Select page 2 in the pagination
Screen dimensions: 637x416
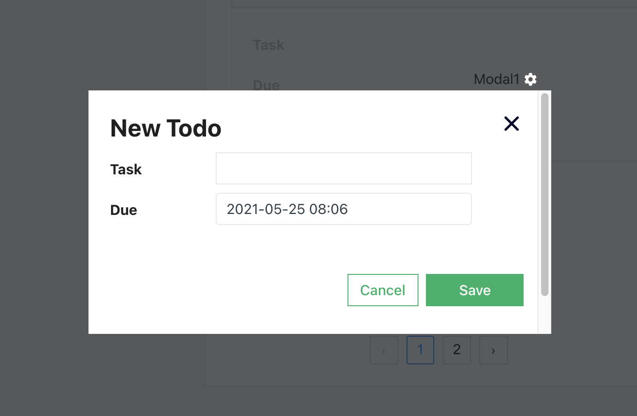point(456,350)
